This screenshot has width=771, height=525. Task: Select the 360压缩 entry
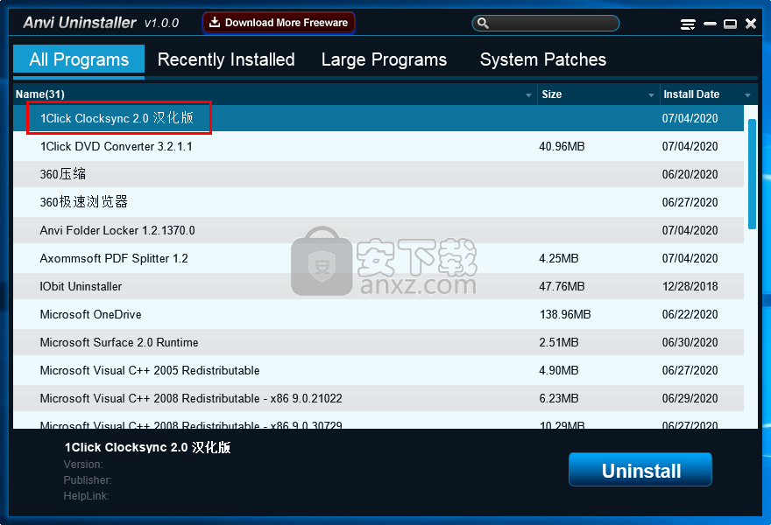[x=378, y=174]
